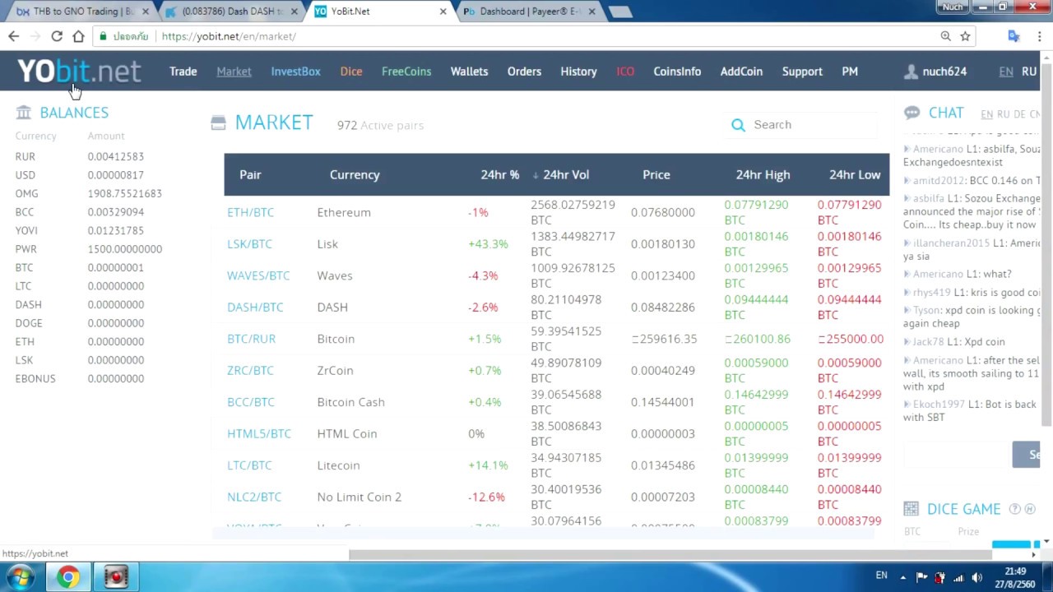Image resolution: width=1053 pixels, height=592 pixels.
Task: Click the zoom magnifier icon in address bar
Action: pos(945,36)
